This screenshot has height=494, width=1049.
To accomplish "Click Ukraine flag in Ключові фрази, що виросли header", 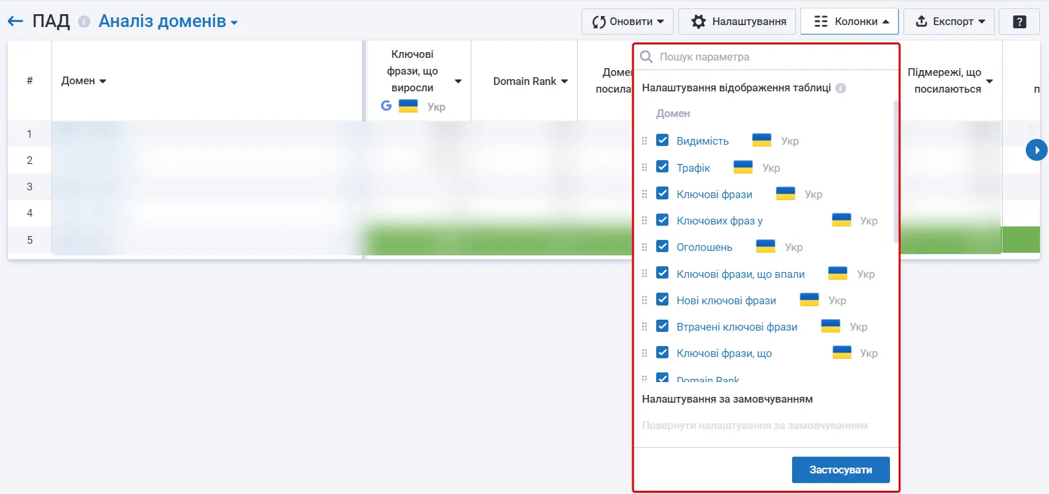I will 408,105.
